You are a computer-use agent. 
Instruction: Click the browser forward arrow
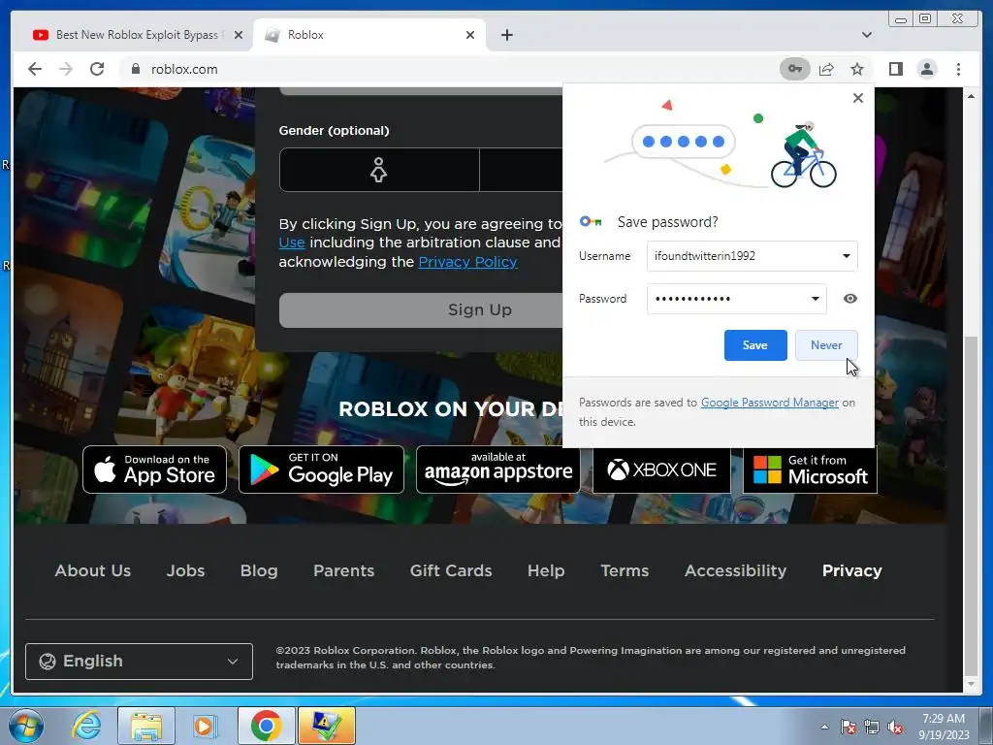[x=66, y=69]
